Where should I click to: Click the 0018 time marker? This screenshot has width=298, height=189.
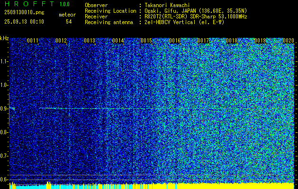tap(232, 41)
